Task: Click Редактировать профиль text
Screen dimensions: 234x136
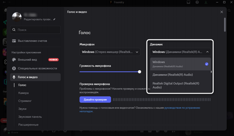Action: point(38,19)
